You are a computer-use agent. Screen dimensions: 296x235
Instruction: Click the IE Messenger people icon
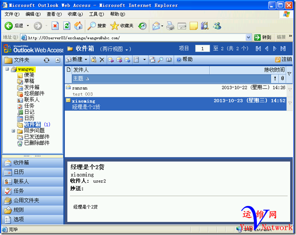tap(217, 26)
